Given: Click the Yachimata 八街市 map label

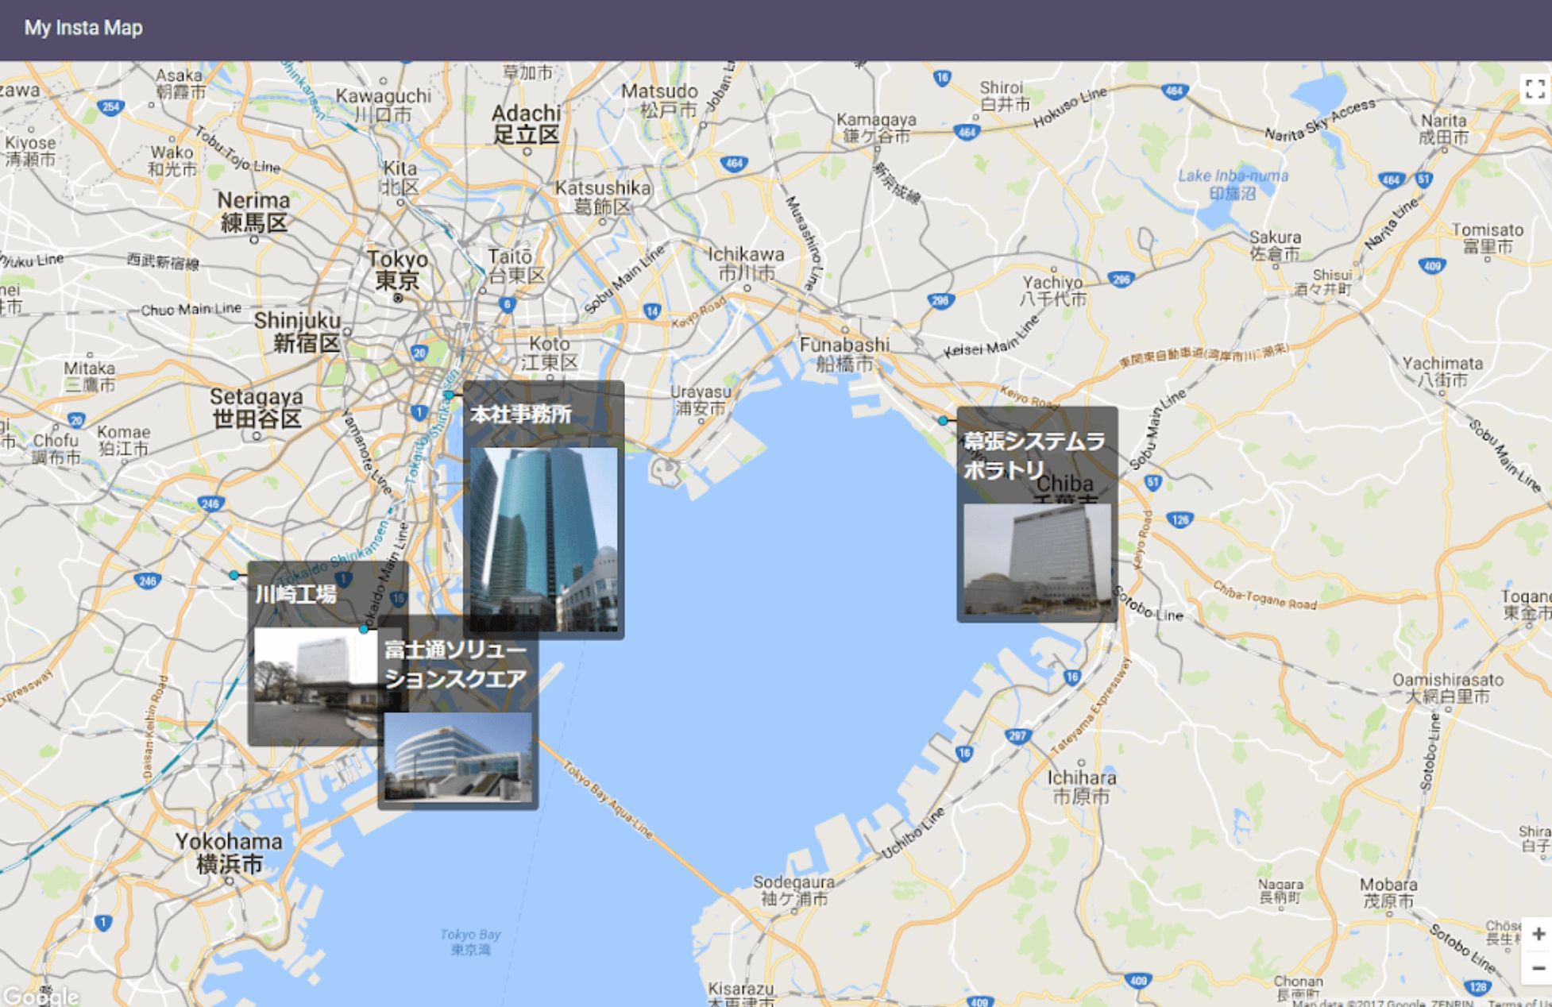Looking at the screenshot, I should click(1442, 372).
